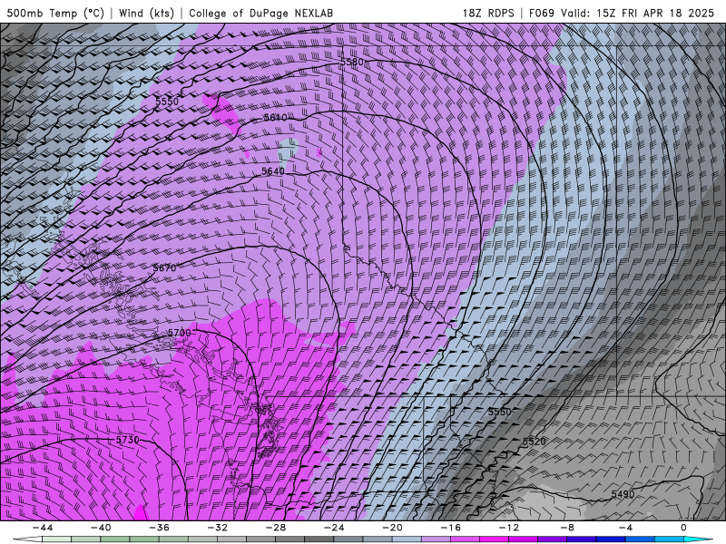Click the 'Wind (kts)' header label
Image resolution: width=726 pixels, height=544 pixels.
click(x=146, y=13)
